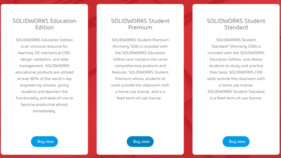Click "fixed term-of-use license" in Student Premium card
Image resolution: width=281 pixels, height=158 pixels.
[140, 98]
